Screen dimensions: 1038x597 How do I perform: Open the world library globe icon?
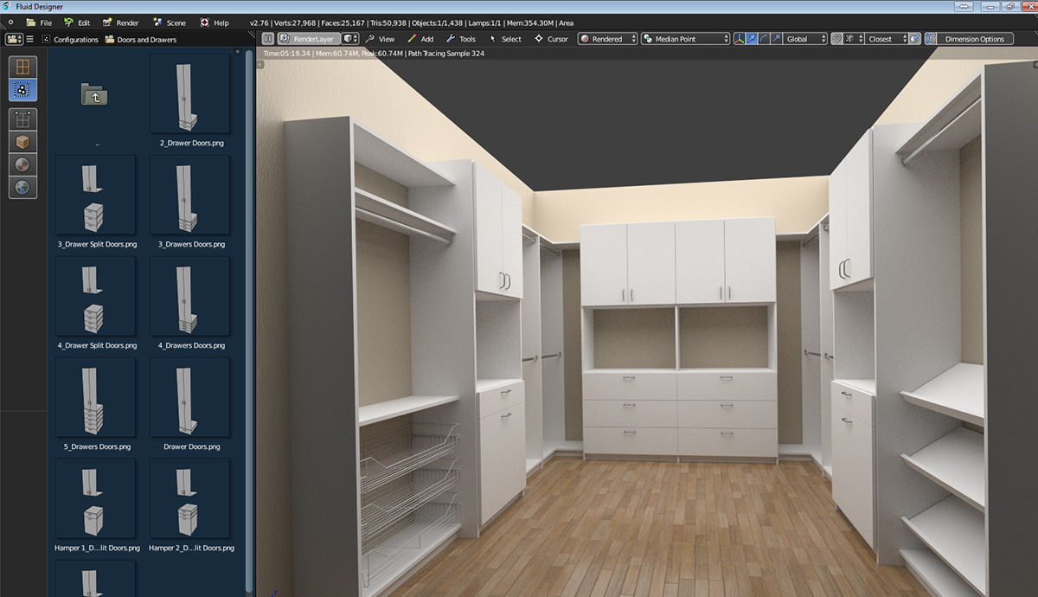coord(22,187)
